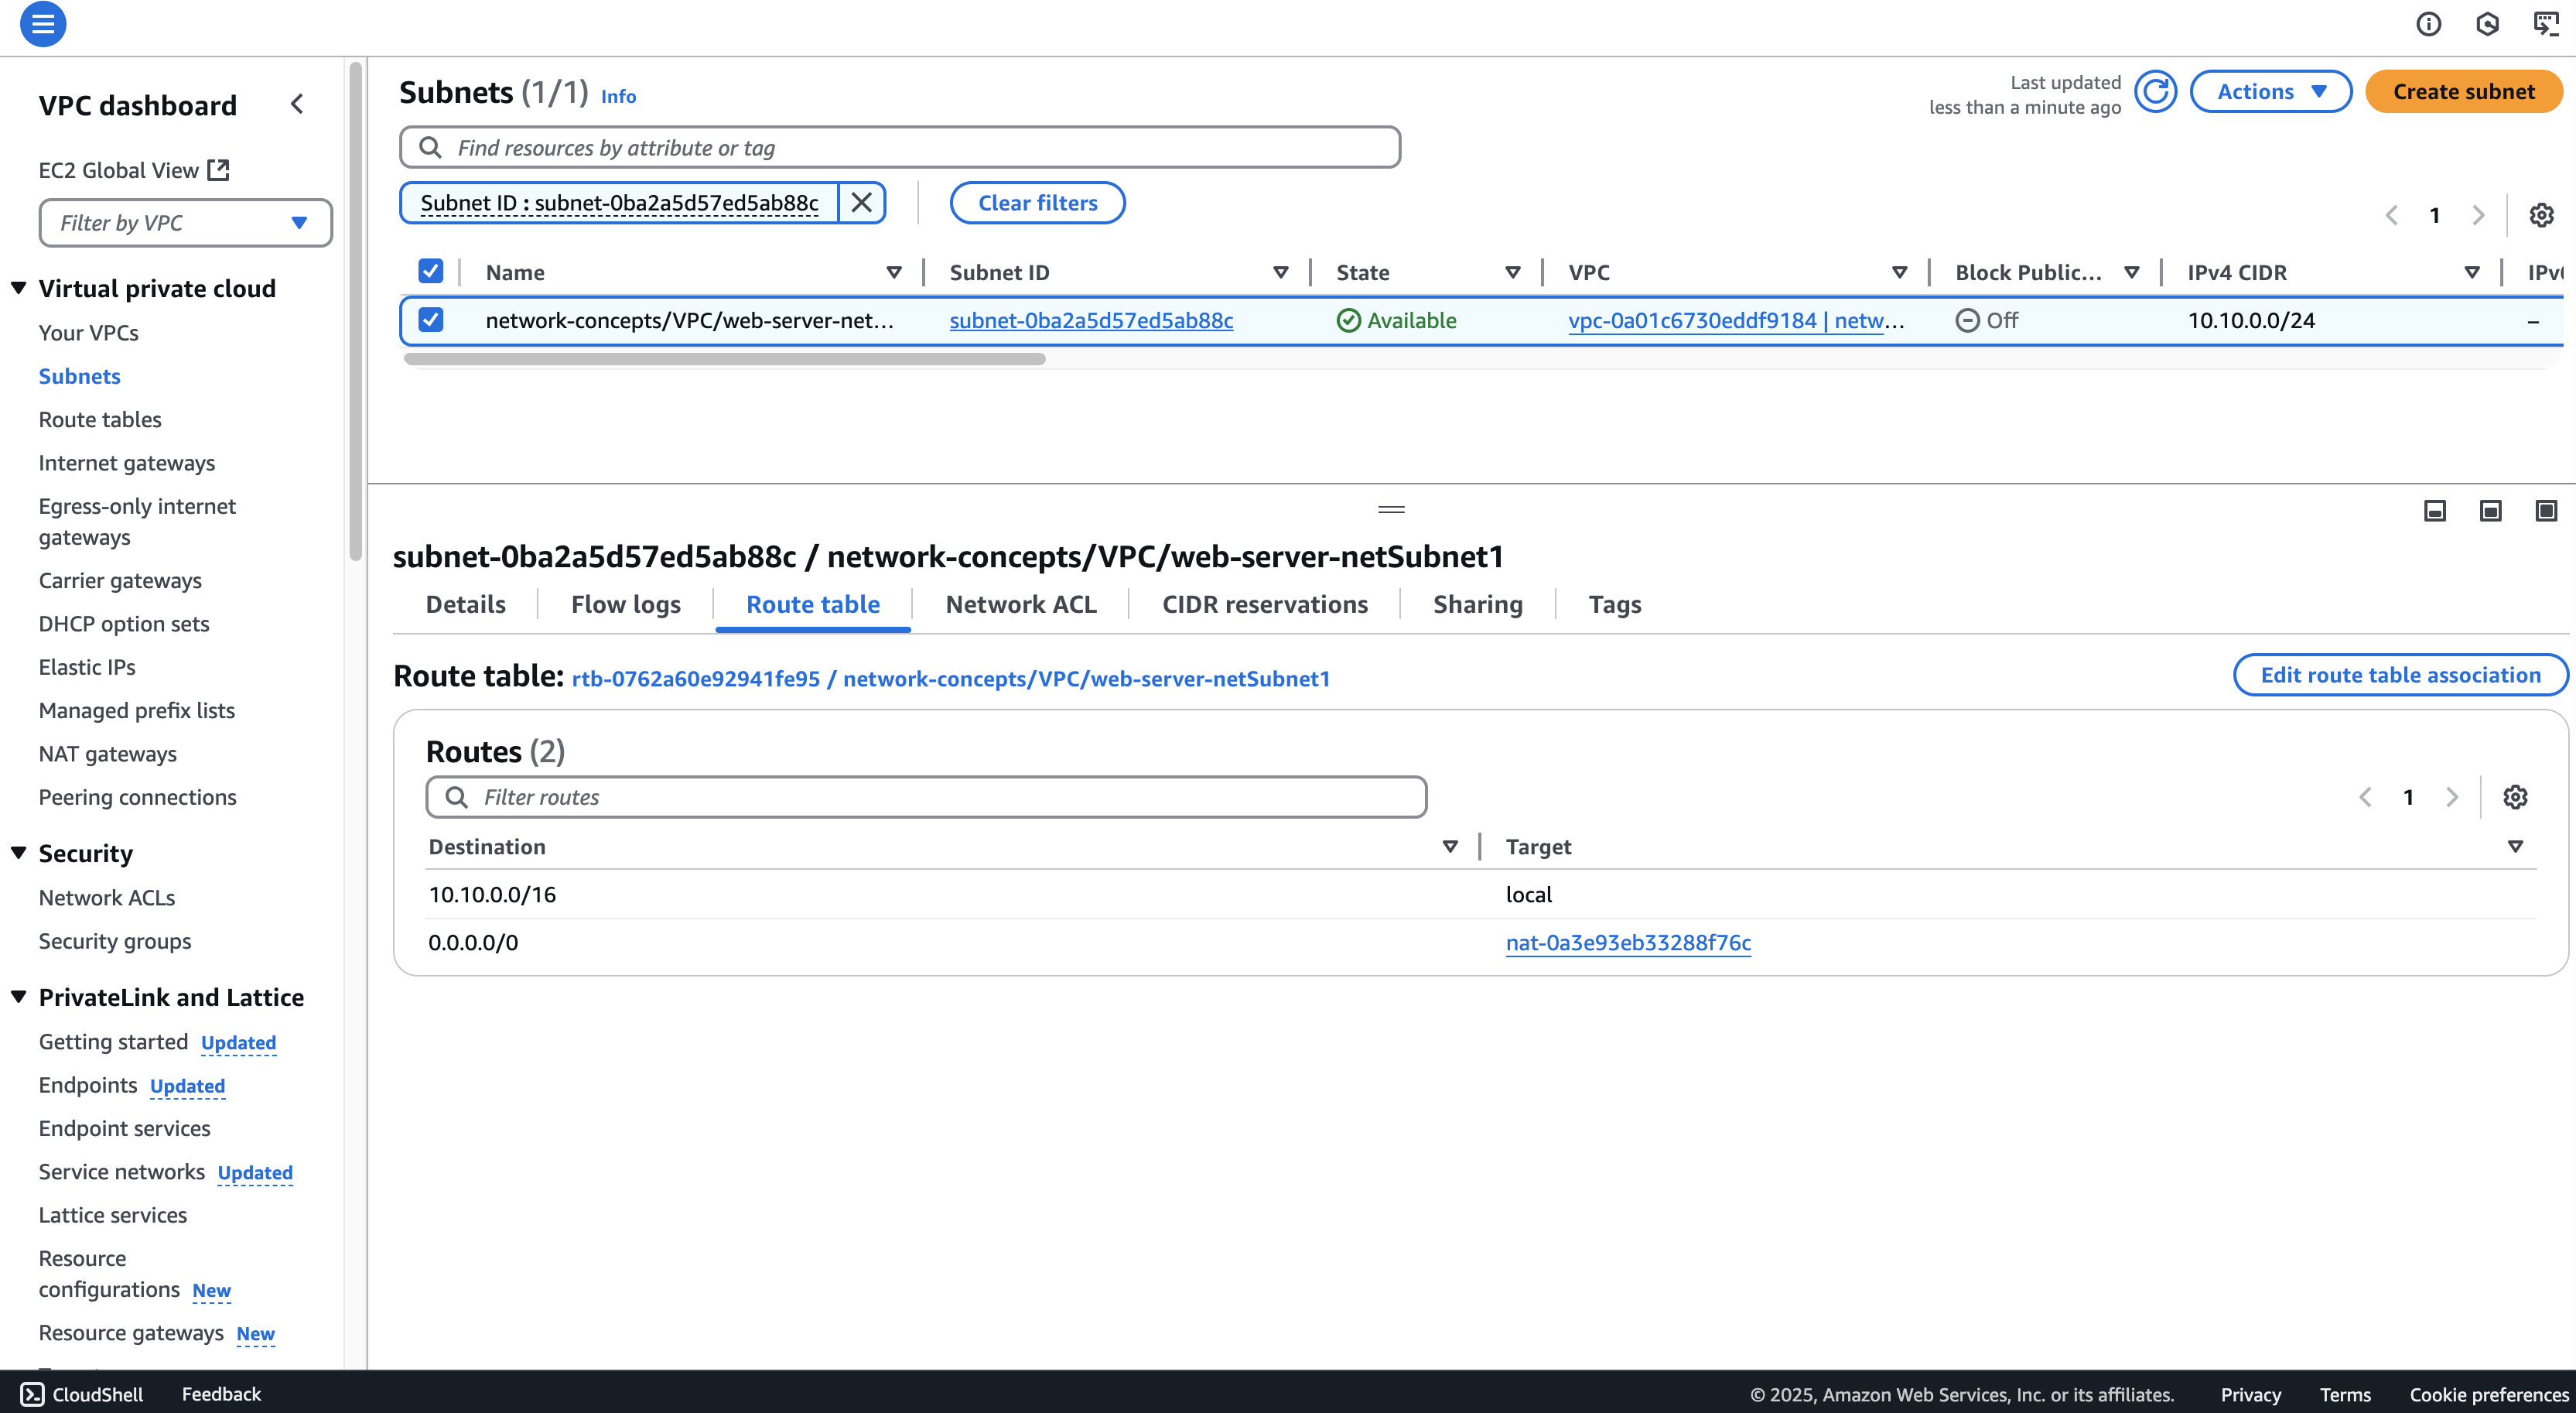Open the Filter by VPC dropdown

[186, 223]
